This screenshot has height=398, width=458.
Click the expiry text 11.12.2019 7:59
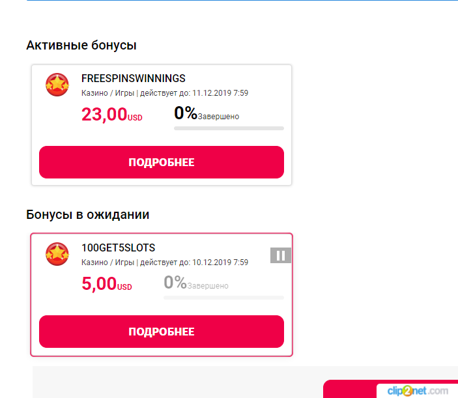click(220, 93)
